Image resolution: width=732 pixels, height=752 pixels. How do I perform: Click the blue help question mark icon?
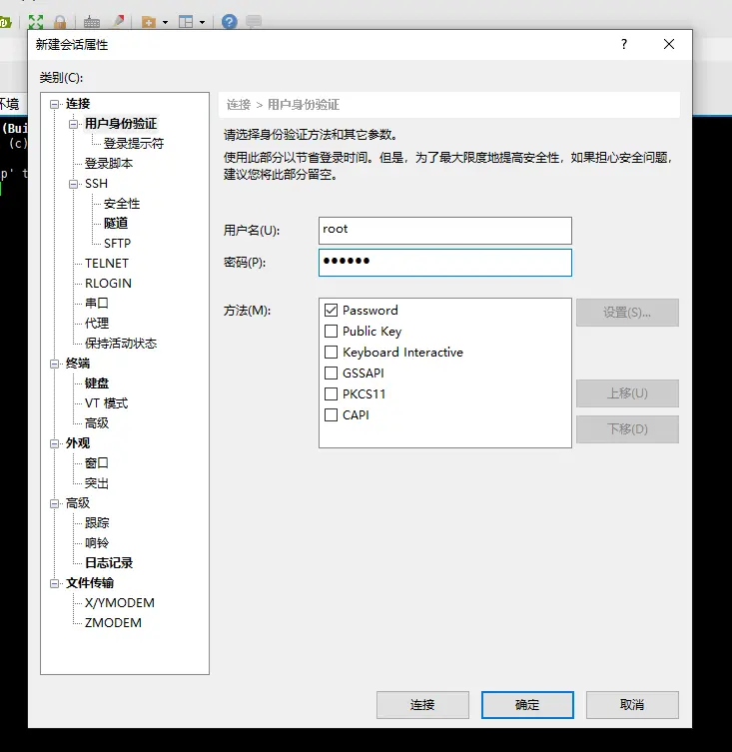(x=230, y=22)
